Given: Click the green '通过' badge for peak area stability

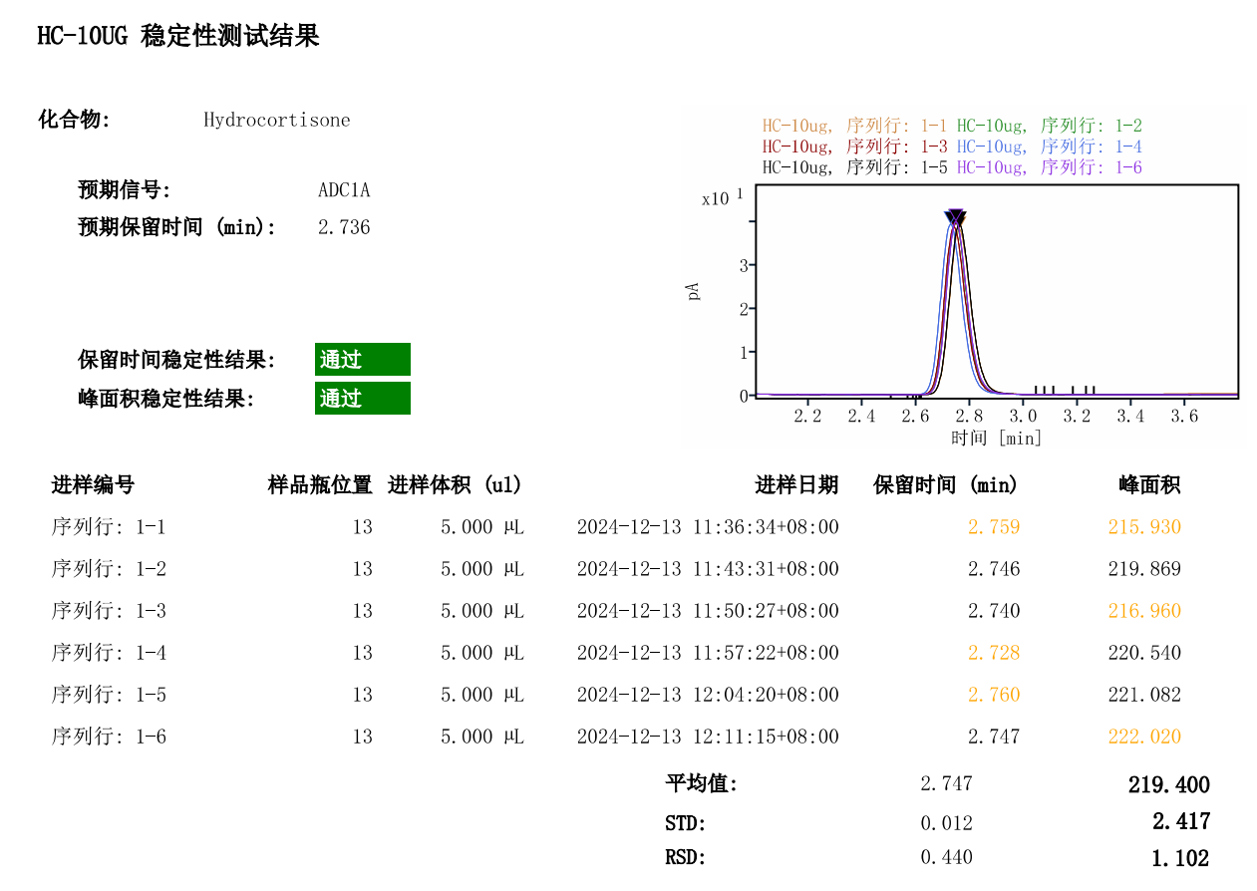Looking at the screenshot, I should (363, 399).
